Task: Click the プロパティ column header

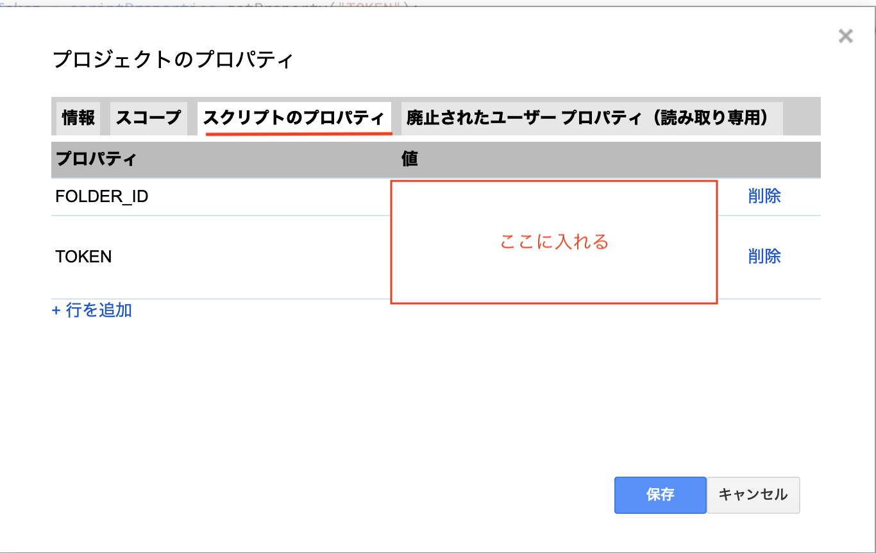Action: [x=96, y=159]
